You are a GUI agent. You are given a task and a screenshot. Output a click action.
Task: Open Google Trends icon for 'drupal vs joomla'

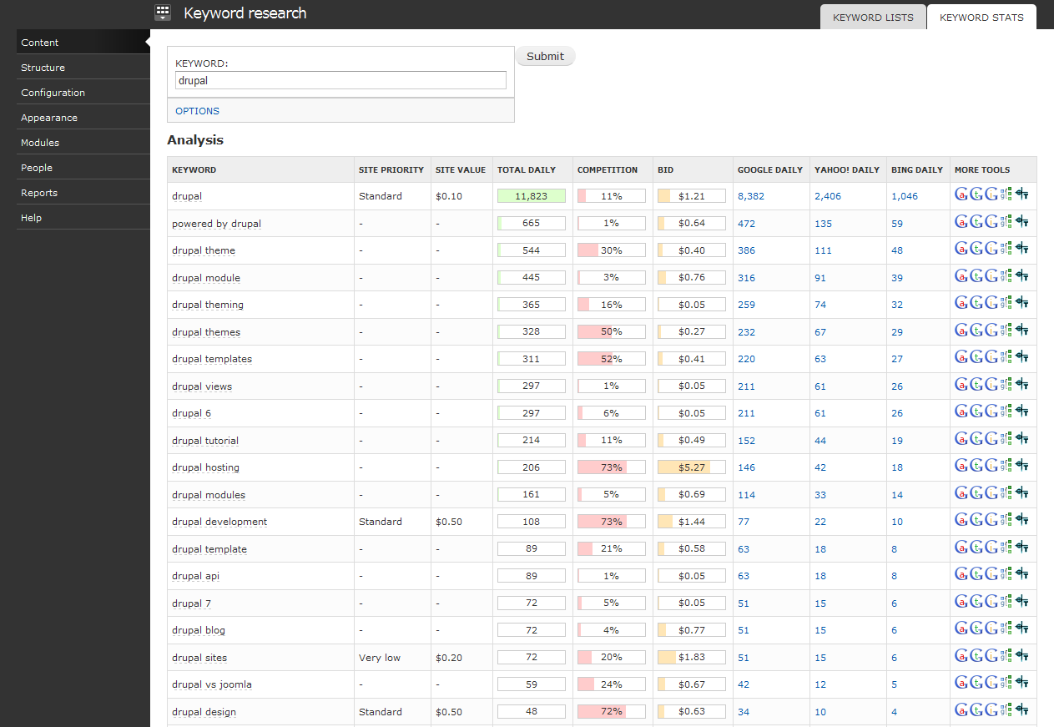point(976,684)
